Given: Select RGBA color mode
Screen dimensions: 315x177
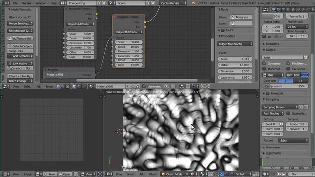Looking at the screenshot, I should click(304, 75).
